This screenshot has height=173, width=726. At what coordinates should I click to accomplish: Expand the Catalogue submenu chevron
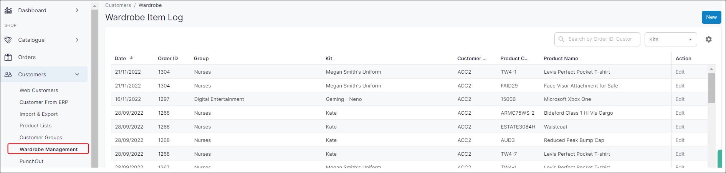77,40
